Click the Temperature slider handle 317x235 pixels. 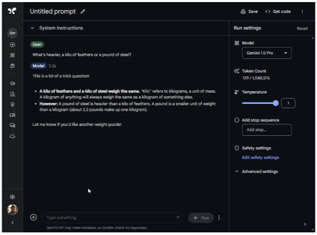pos(276,103)
